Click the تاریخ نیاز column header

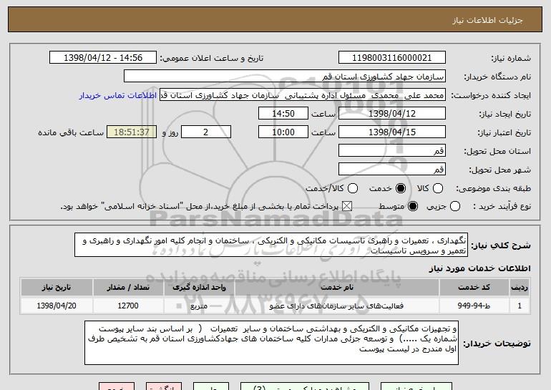tap(57, 288)
